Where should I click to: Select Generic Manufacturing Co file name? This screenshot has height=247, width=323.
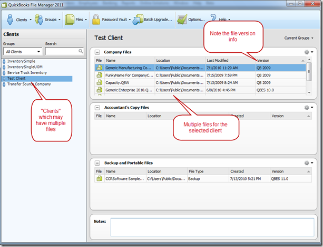tap(128, 68)
